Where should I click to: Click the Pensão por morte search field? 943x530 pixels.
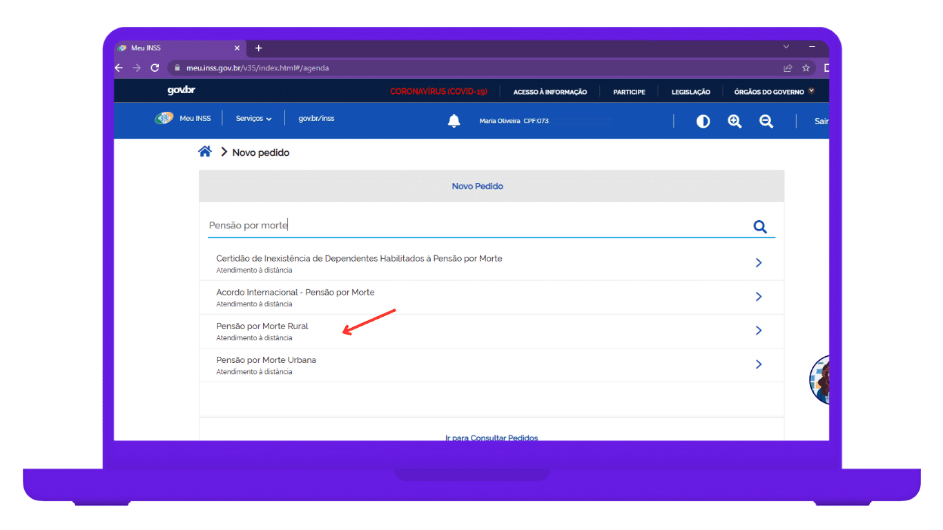[x=476, y=226]
